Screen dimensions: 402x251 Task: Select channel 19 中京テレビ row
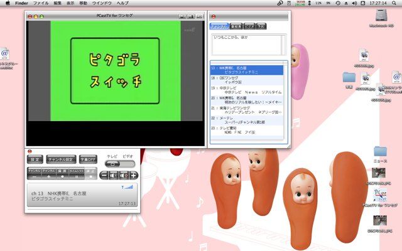(x=247, y=90)
